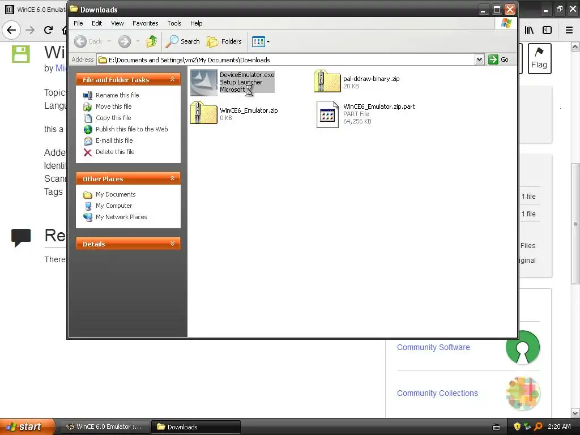The width and height of the screenshot is (580, 435).
Task: Toggle the browser sidebar icon
Action: tap(547, 30)
